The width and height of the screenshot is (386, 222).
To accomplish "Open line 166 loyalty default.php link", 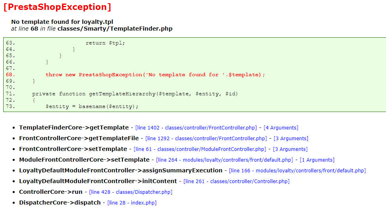I will pos(297,170).
